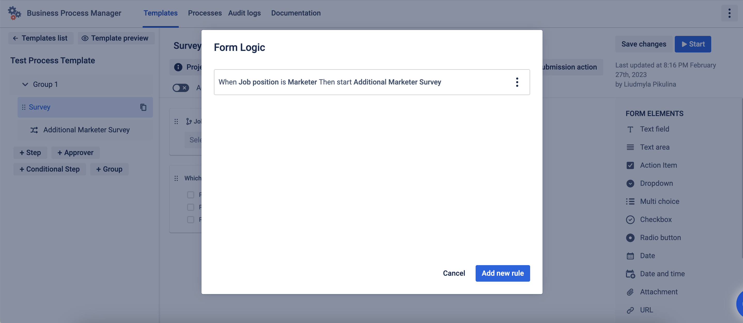
Task: Click the duplicate icon on Survey step
Action: pos(143,107)
